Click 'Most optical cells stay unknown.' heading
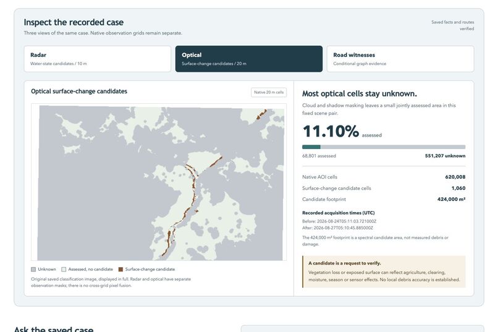498x332 pixels. click(x=359, y=94)
